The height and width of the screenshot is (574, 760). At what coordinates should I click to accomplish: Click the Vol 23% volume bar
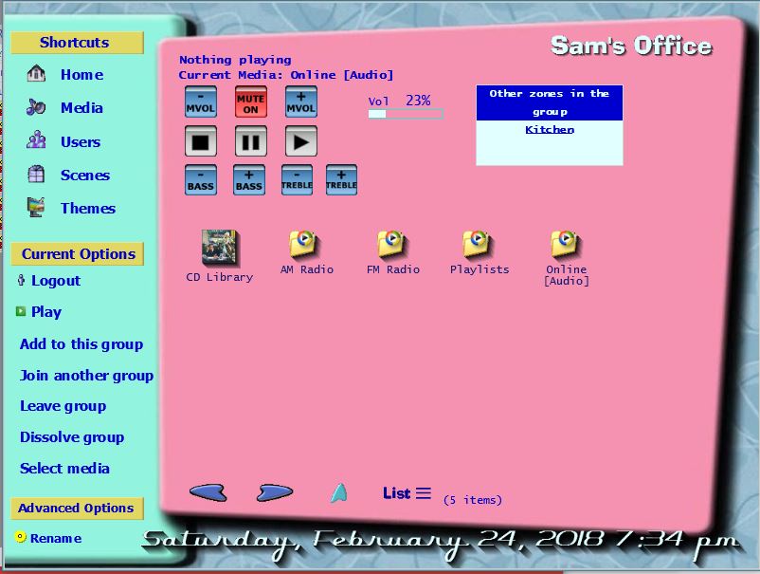(405, 113)
